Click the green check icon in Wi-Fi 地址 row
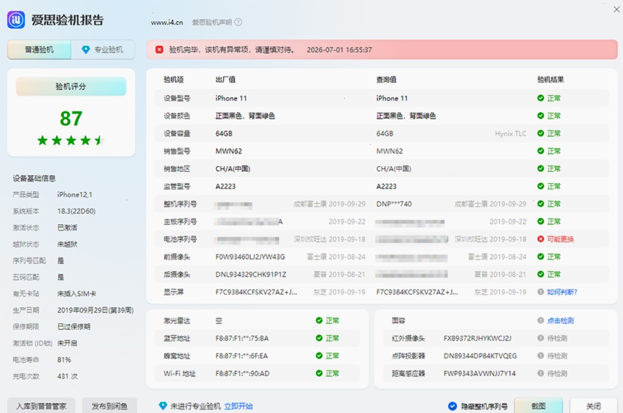The height and width of the screenshot is (413, 623). tap(319, 374)
